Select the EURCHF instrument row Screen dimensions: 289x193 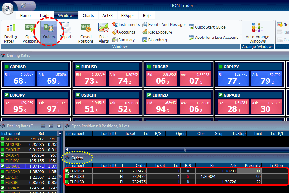tap(29, 177)
